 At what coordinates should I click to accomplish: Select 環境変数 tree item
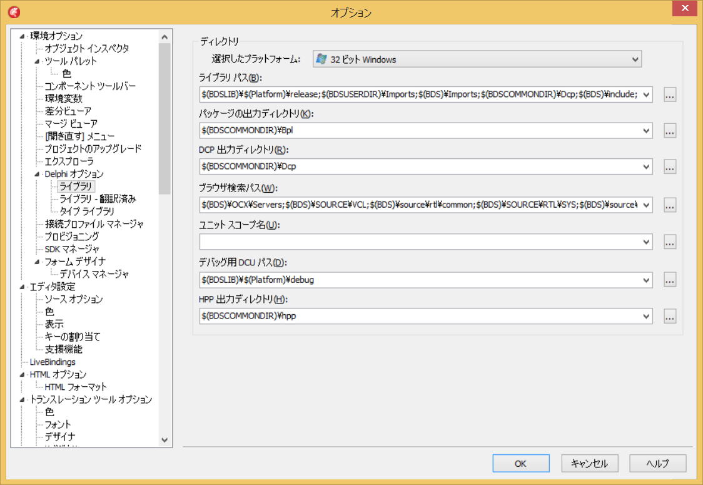(x=63, y=99)
